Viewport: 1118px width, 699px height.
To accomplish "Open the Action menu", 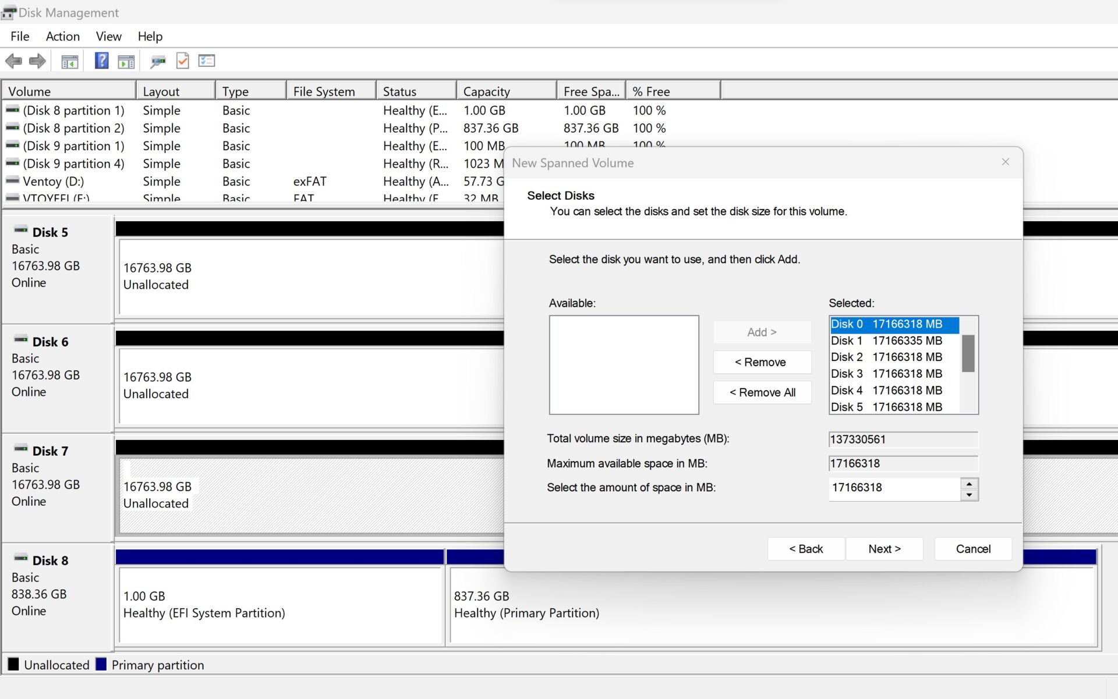I will click(63, 36).
